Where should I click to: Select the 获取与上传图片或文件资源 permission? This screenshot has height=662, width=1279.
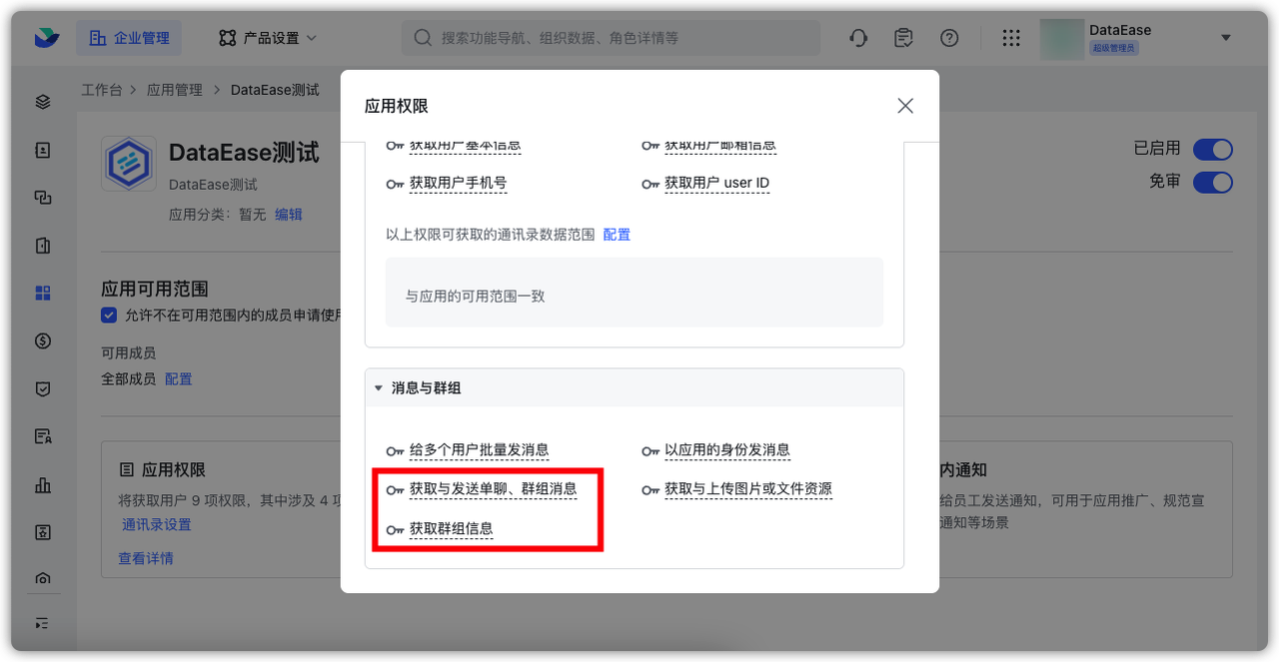click(748, 489)
